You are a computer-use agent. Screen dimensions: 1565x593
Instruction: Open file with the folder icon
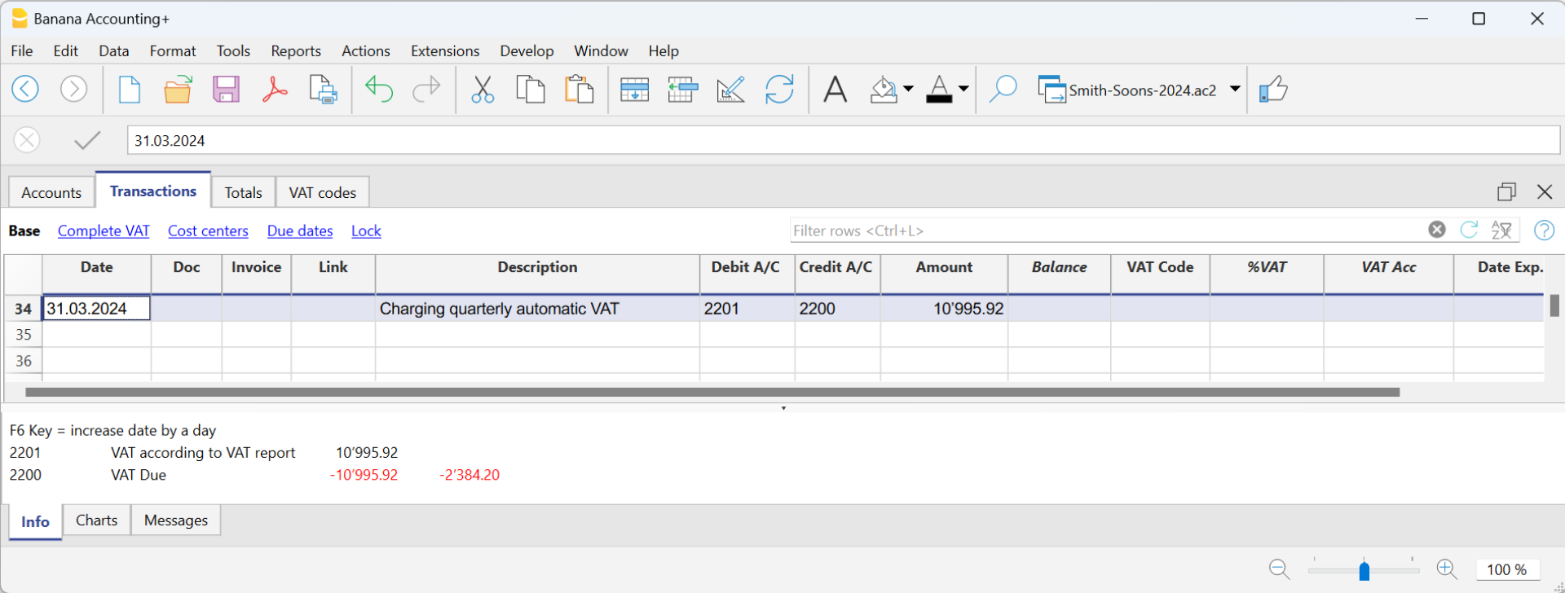(178, 90)
